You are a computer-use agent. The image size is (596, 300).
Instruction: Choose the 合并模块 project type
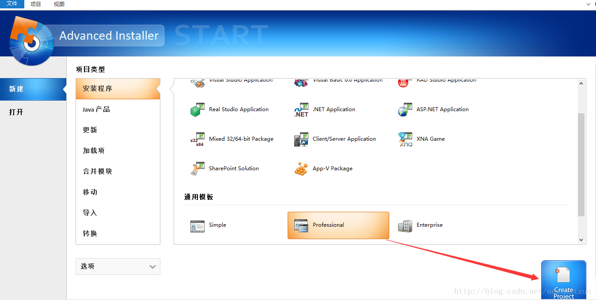click(x=118, y=172)
